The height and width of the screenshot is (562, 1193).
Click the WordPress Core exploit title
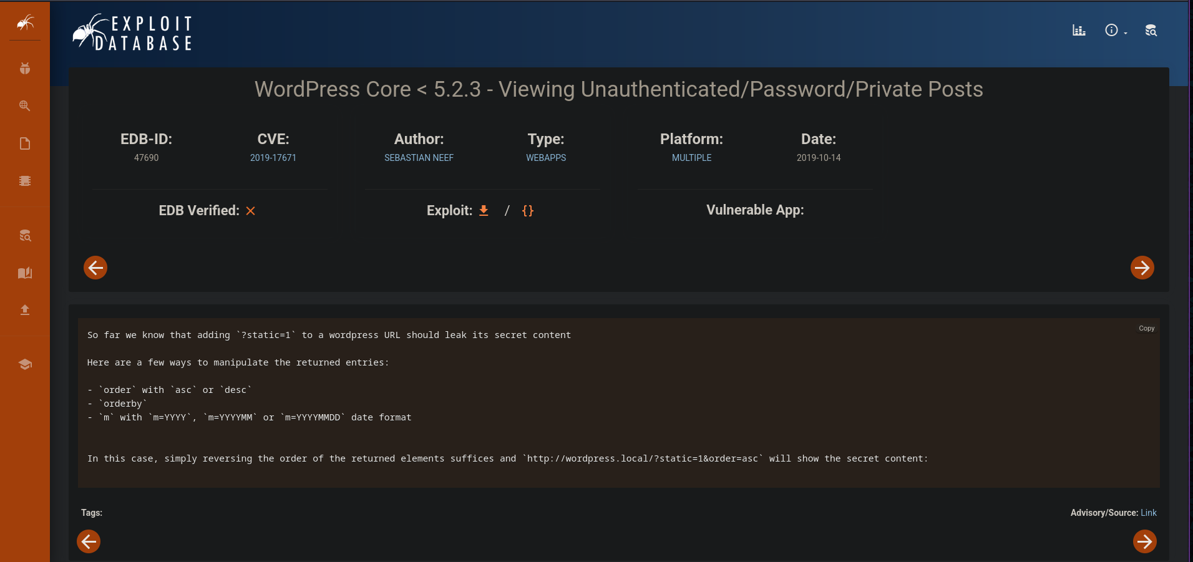tap(619, 89)
